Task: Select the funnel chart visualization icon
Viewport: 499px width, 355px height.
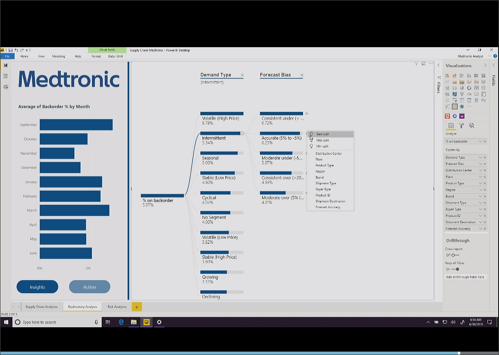Action: coord(462,94)
